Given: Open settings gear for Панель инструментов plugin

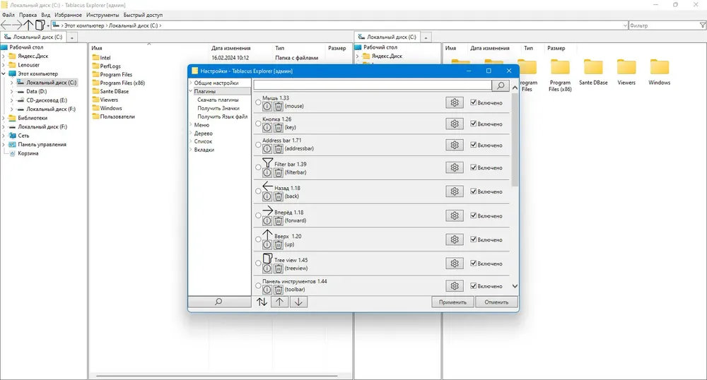Looking at the screenshot, I should point(455,286).
